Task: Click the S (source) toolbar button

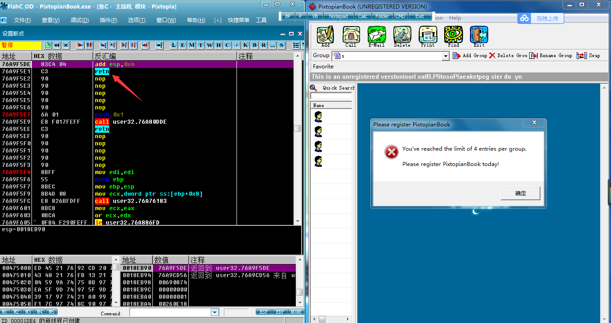Action: (282, 45)
